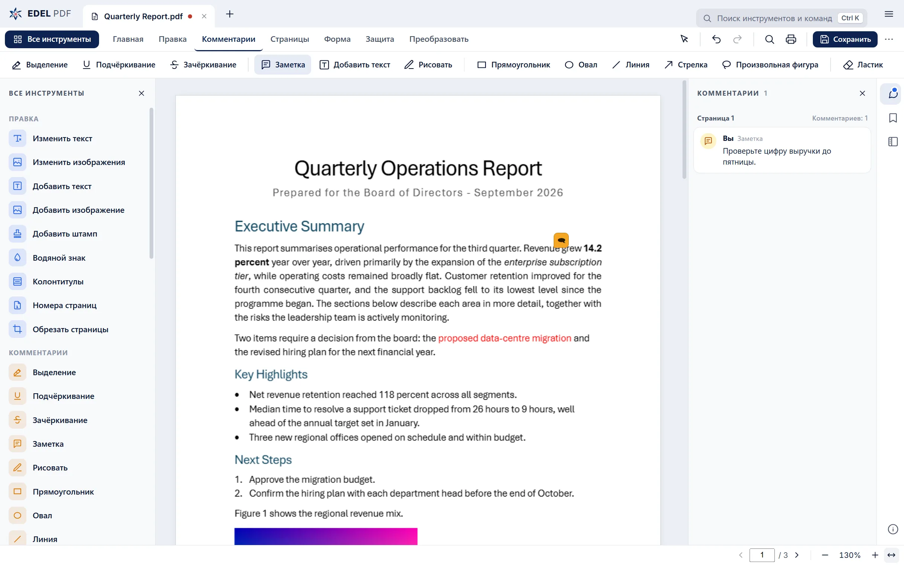Click the search tools and commands field
This screenshot has height=565, width=904.
tap(782, 18)
